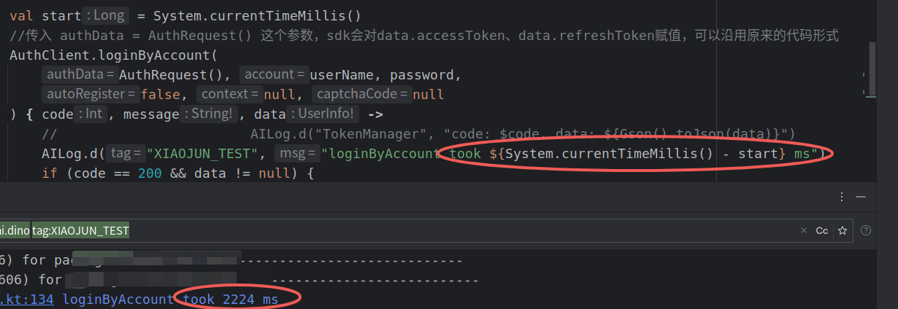The width and height of the screenshot is (898, 309).
Task: Open the .kt:134 source link
Action: tap(27, 299)
